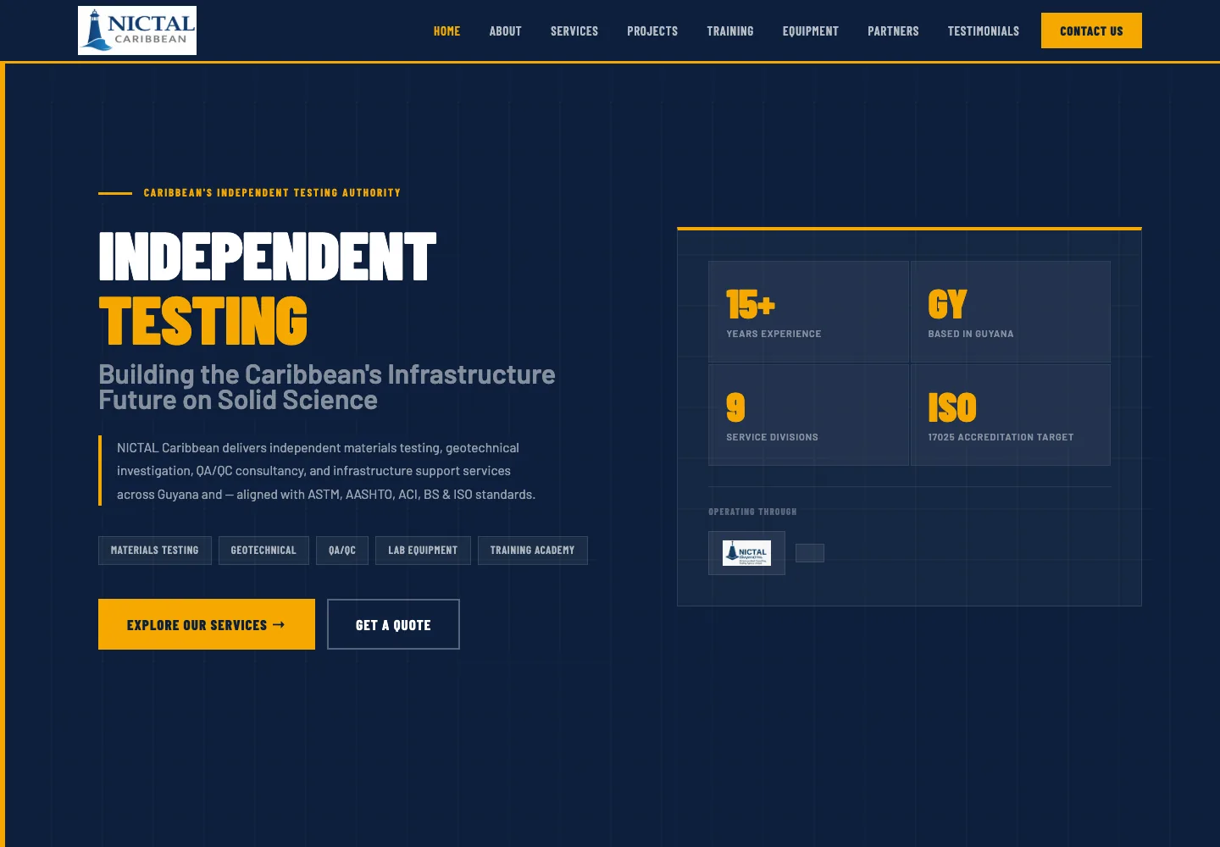Open the Training nav link
Screen dimensions: 1220x847
click(730, 31)
